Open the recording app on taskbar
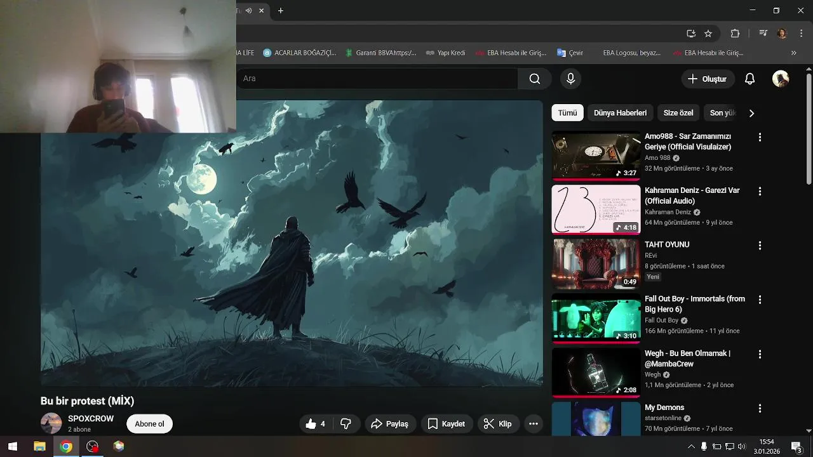This screenshot has height=457, width=813. [93, 446]
